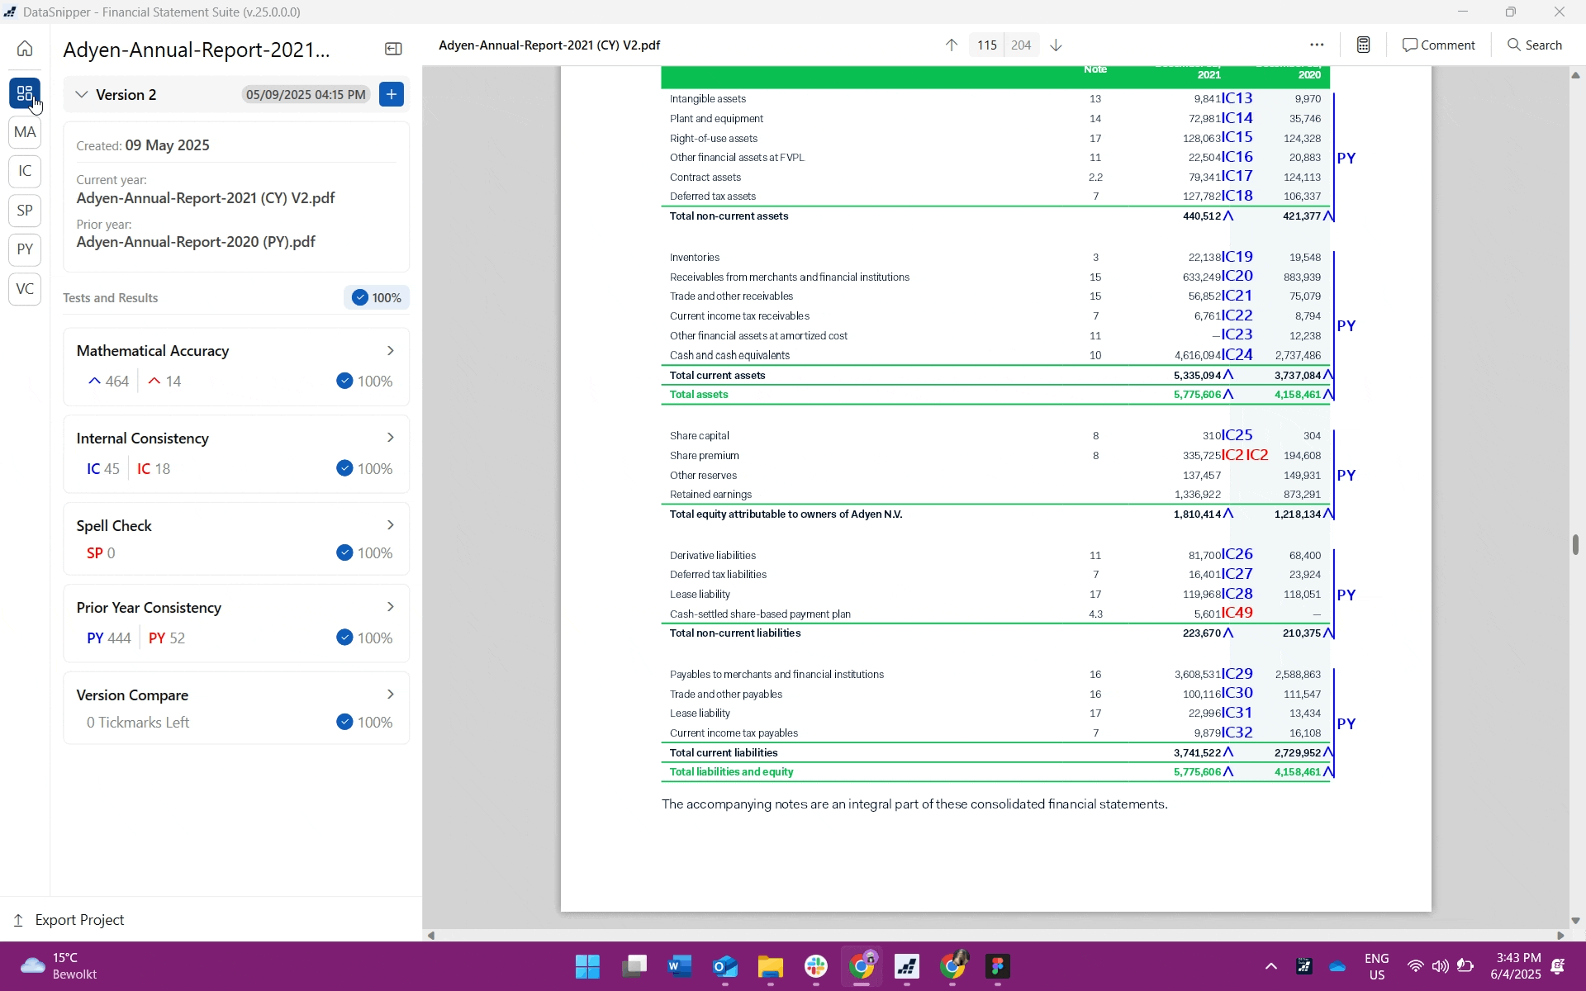Add a new version with plus button
This screenshot has width=1586, height=991.
(392, 94)
